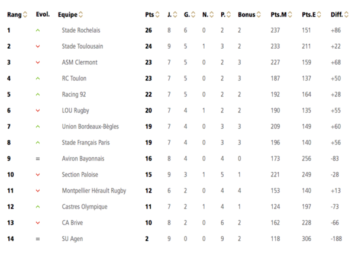The image size is (358, 253).
Task: Click the J. column sort arrows
Action: [x=175, y=15]
